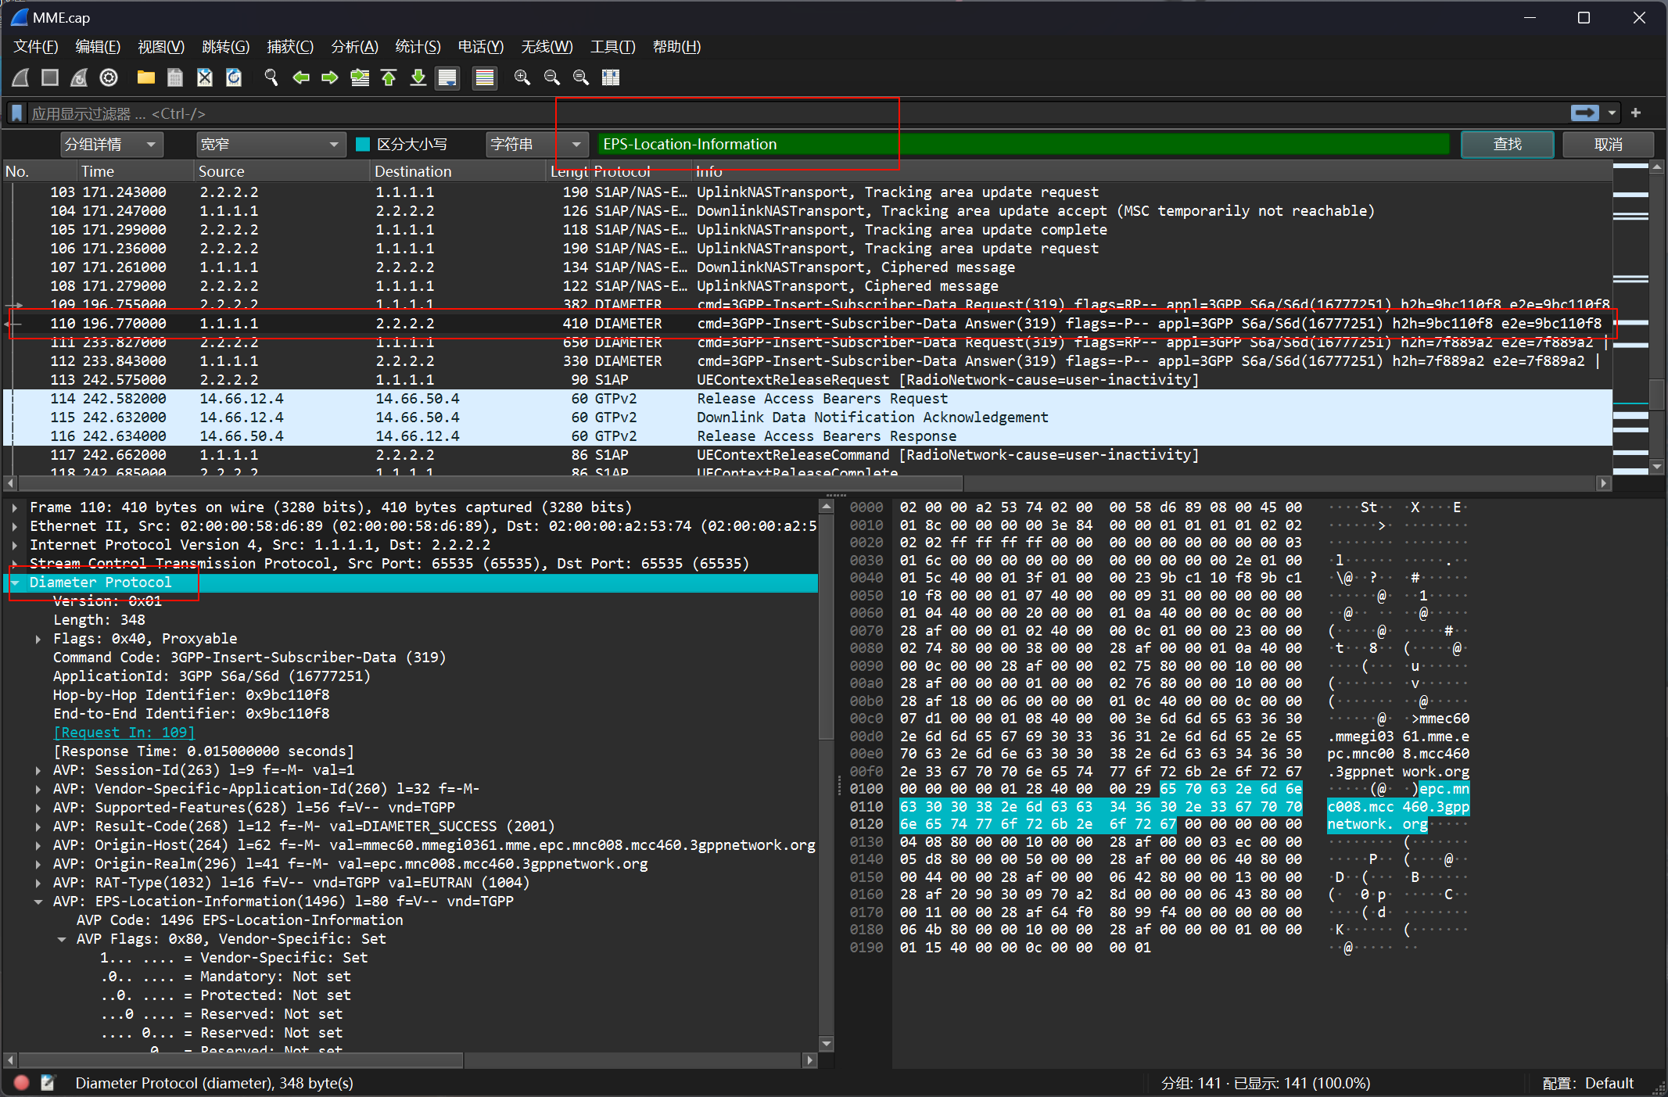
Task: Open the 统计(S) menu
Action: pyautogui.click(x=418, y=47)
